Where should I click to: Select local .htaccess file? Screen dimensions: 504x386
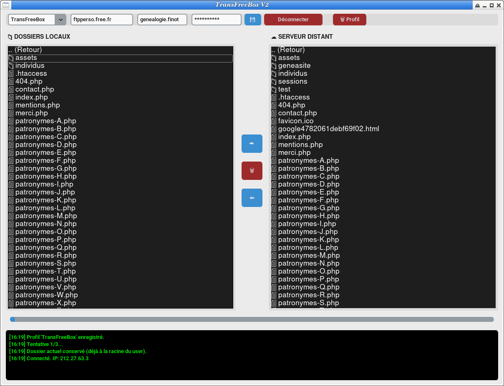[121, 74]
